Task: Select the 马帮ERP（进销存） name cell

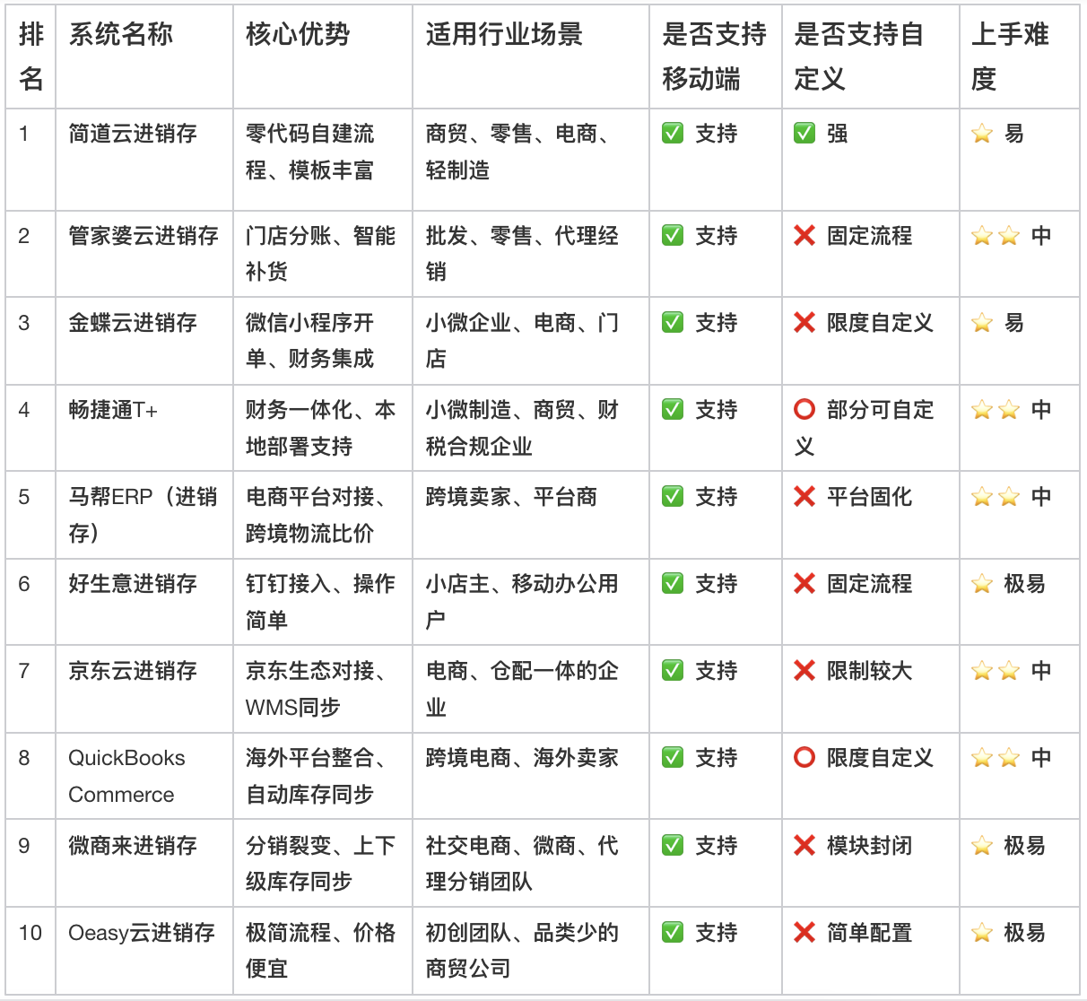Action: 144,515
